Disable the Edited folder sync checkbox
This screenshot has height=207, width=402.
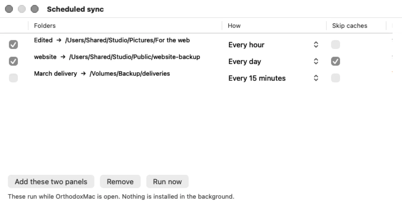pos(13,45)
